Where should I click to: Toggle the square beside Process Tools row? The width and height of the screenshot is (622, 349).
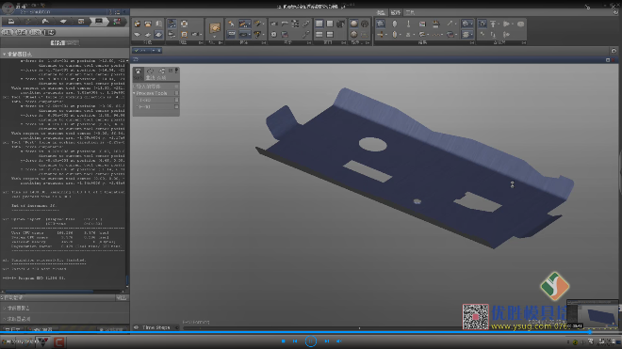[176, 93]
